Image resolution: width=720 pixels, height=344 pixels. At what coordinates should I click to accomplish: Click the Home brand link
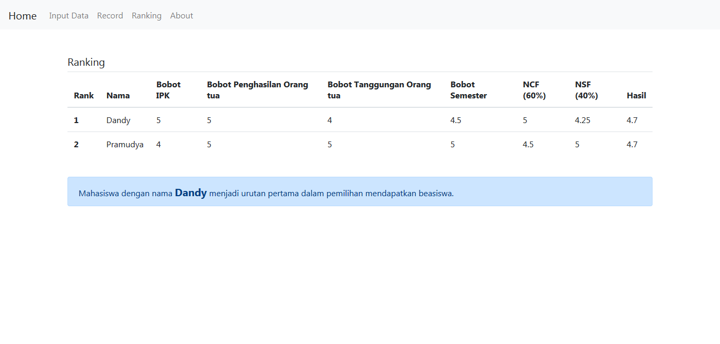pos(23,16)
